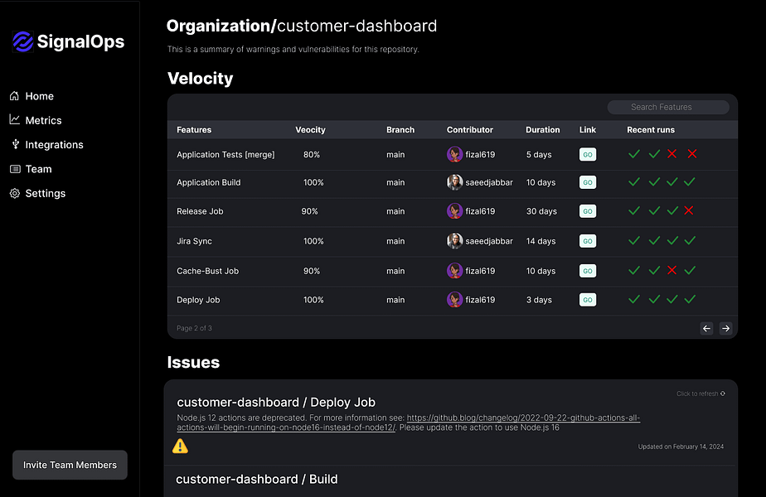Click the SignalOps logo icon
Image resolution: width=766 pixels, height=497 pixels.
tap(22, 41)
